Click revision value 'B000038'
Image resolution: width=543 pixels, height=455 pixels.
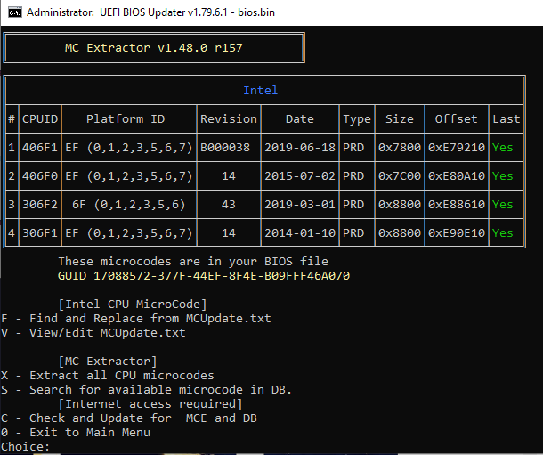(x=225, y=148)
